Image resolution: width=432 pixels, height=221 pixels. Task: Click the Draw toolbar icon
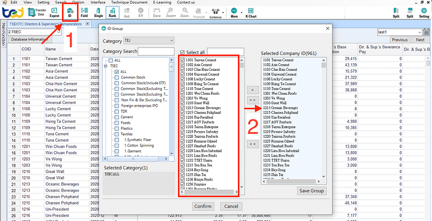(x=157, y=12)
